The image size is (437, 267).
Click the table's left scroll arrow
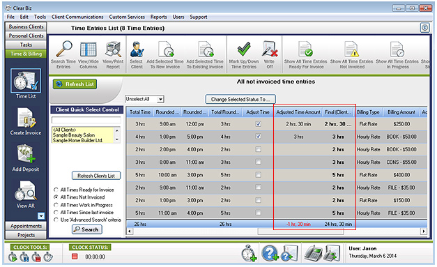130,231
